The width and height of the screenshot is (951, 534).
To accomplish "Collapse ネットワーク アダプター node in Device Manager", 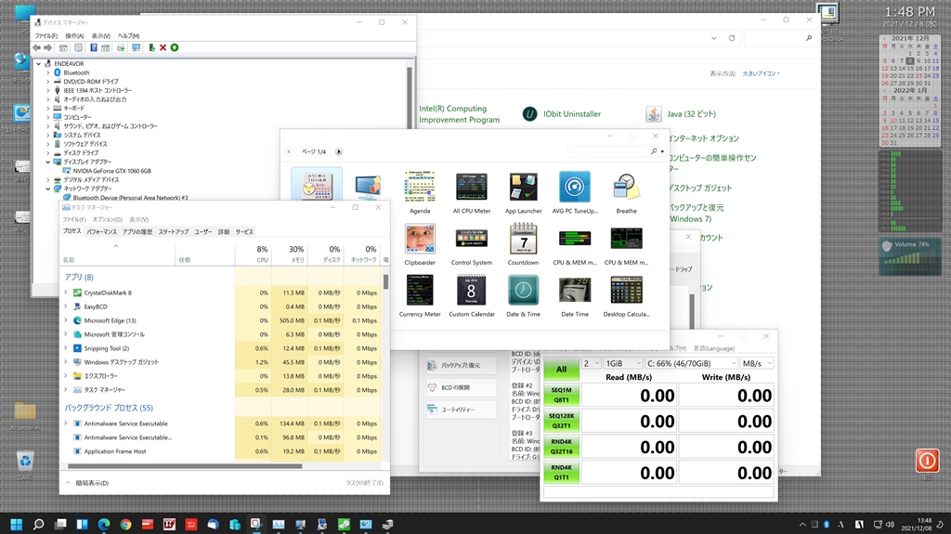I will pyautogui.click(x=48, y=189).
